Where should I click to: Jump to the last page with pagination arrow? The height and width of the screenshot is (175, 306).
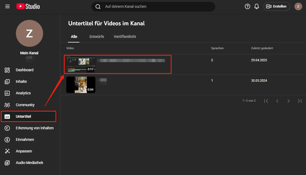pyautogui.click(x=300, y=101)
